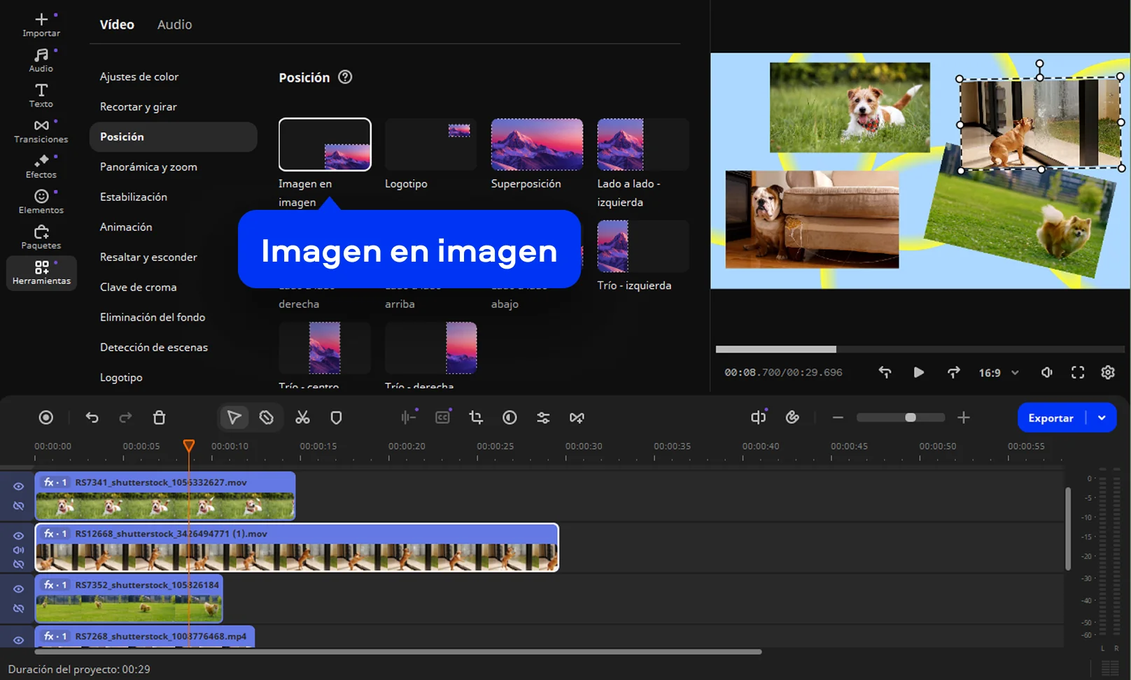Click the scissors cut tool in timeline toolbar

[x=302, y=418]
